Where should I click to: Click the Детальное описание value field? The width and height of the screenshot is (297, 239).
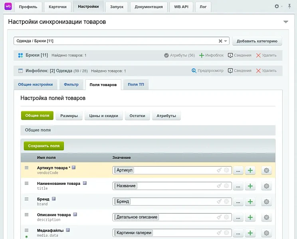(x=172, y=217)
